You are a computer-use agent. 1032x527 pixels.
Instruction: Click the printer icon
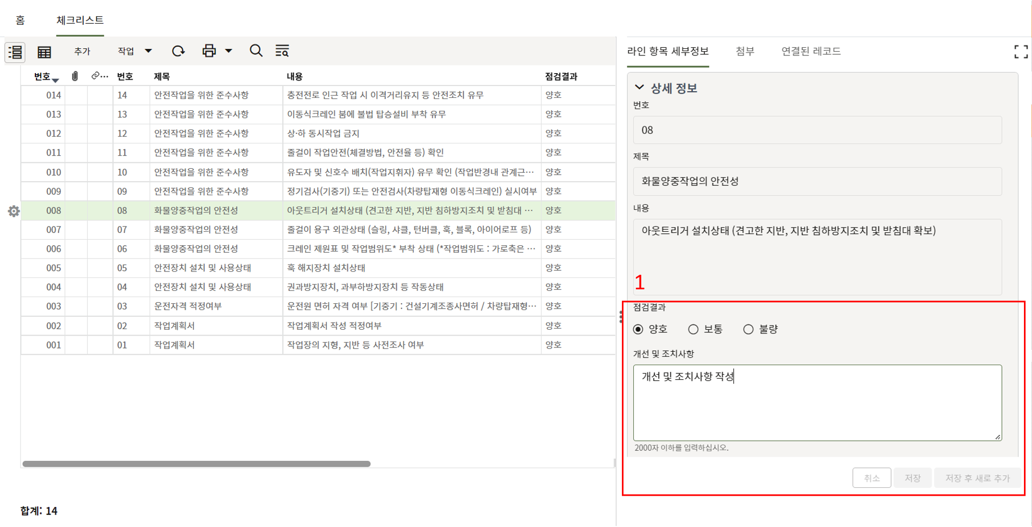click(209, 51)
